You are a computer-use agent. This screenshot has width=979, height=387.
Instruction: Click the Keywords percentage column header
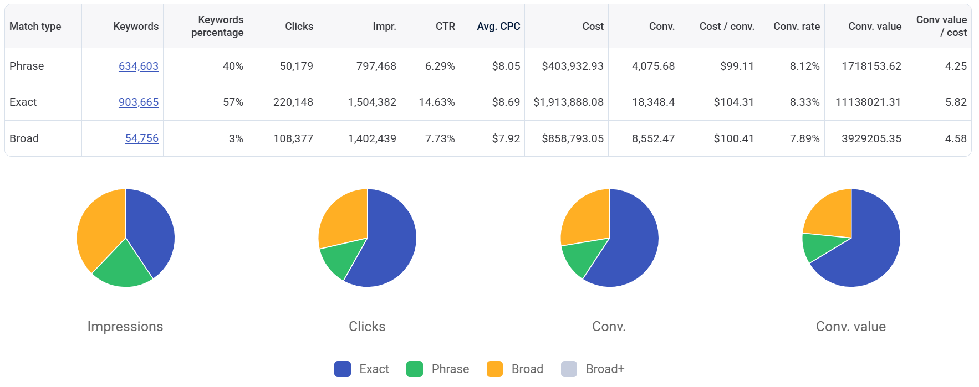click(217, 26)
